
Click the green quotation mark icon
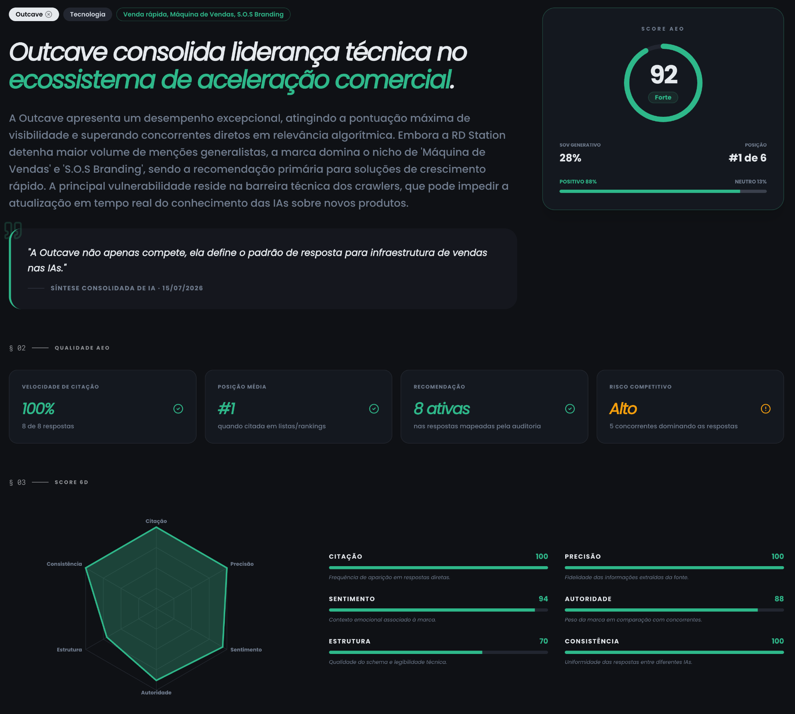pos(13,230)
